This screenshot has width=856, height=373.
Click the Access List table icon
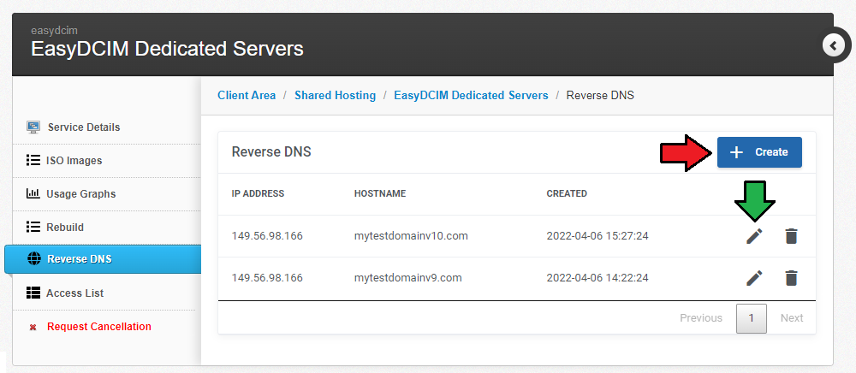33,293
